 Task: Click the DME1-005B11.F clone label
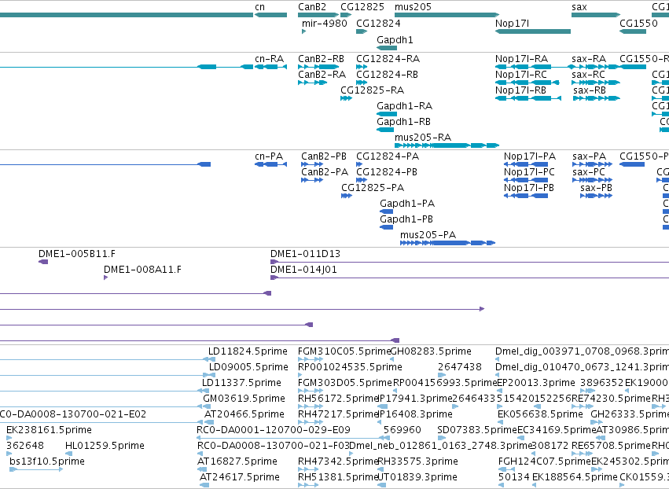pos(77,254)
